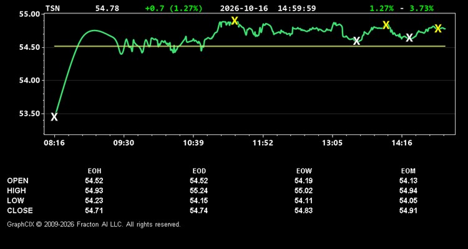468x249 pixels.
Task: Click the TSN ticker symbol
Action: (53, 8)
